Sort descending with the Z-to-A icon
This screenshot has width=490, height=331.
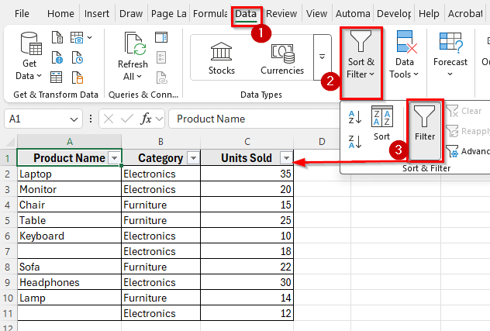tap(355, 141)
